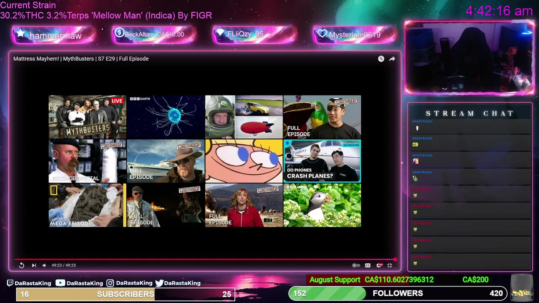539x303 pixels.
Task: Click the Share arrow icon
Action: pyautogui.click(x=392, y=59)
